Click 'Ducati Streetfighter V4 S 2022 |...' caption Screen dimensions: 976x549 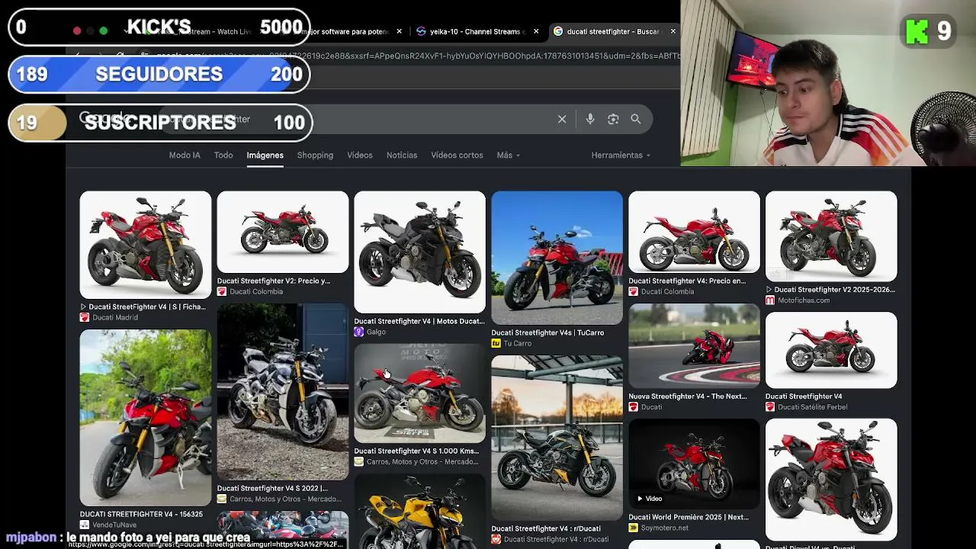(272, 488)
